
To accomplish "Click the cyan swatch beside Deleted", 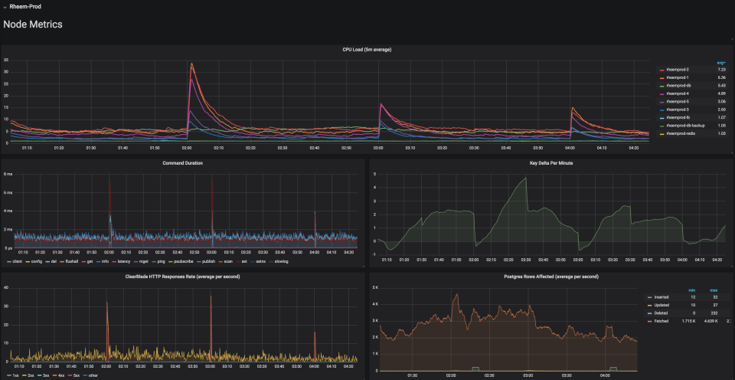I will pos(649,313).
